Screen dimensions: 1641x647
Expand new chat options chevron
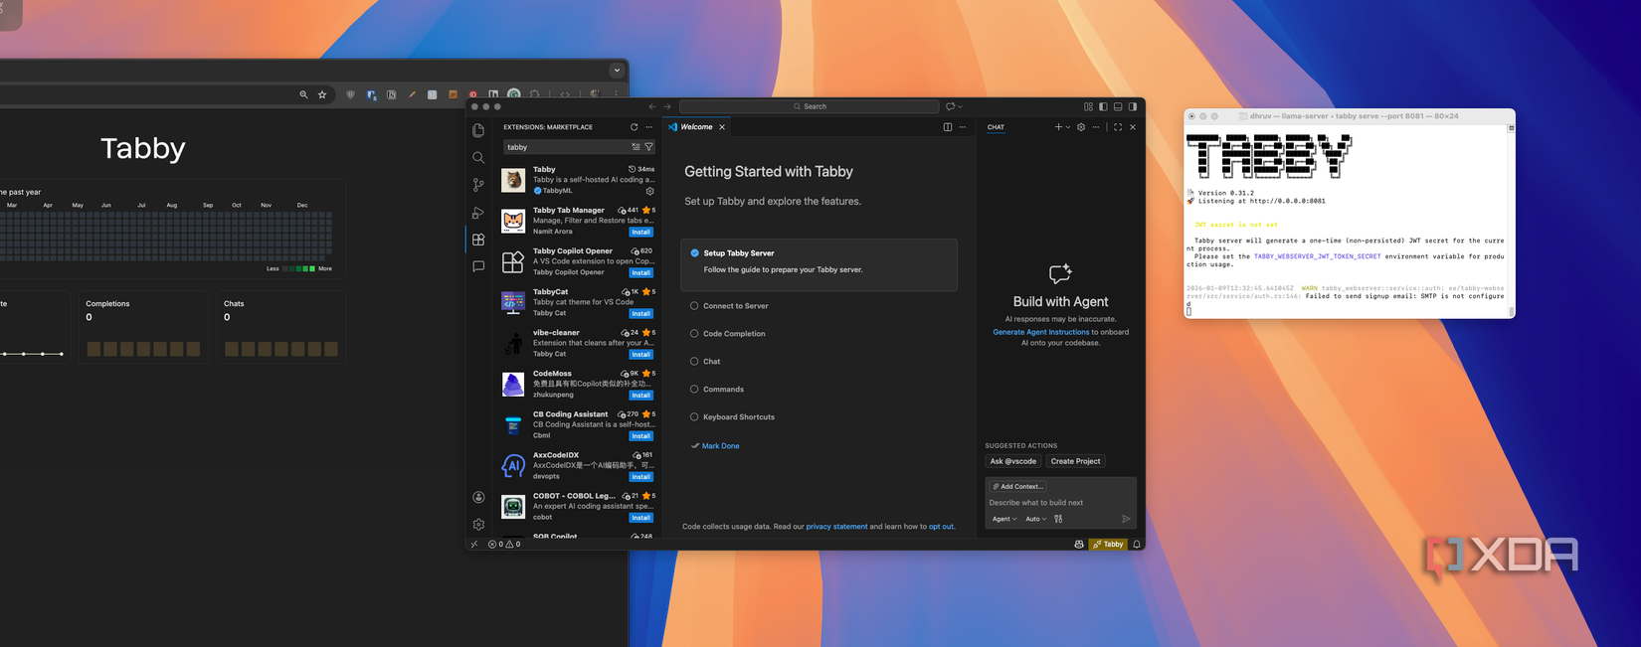(1068, 127)
